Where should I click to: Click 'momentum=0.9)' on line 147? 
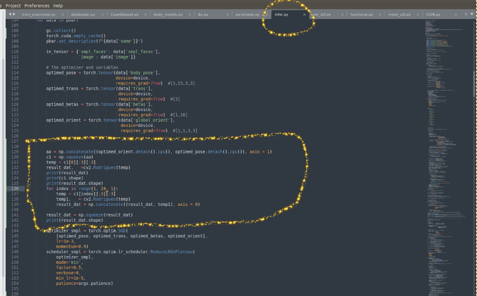pyautogui.click(x=72, y=246)
